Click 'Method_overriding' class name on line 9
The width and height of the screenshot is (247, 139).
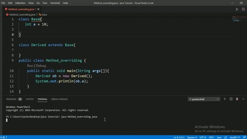pos(64,61)
